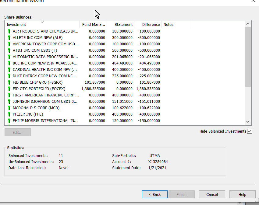The height and width of the screenshot is (205, 259).
Task: Click green arrow icon beside DUKE ENERGY
Action: coord(9,76)
